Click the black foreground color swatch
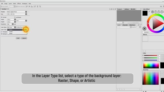 click(x=145, y=13)
